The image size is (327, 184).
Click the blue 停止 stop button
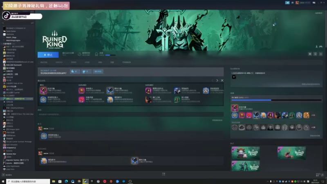tap(48, 55)
